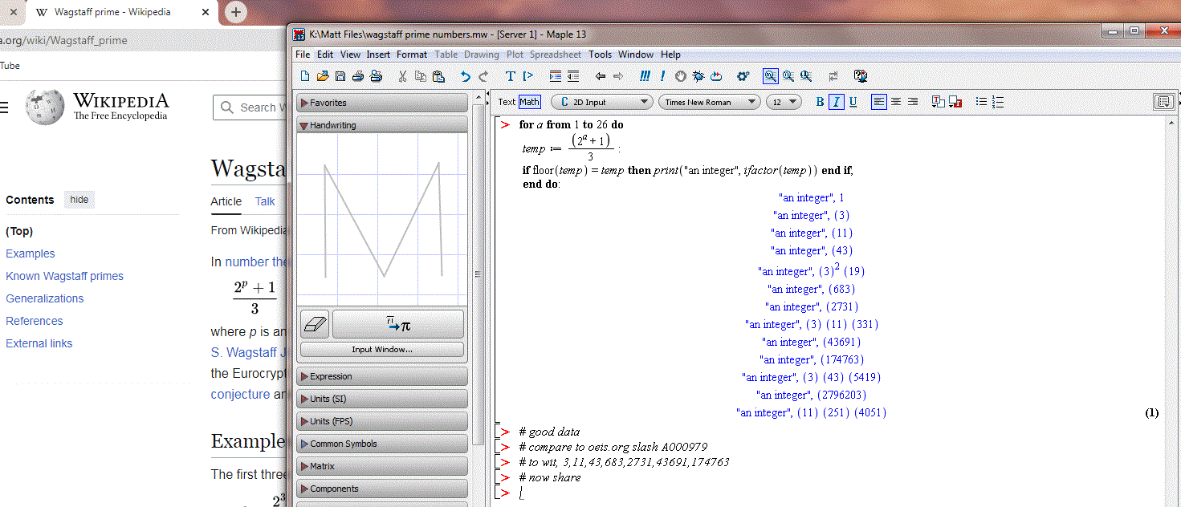Execute entire worksheet with triple exclamation
The width and height of the screenshot is (1181, 507).
coord(645,76)
